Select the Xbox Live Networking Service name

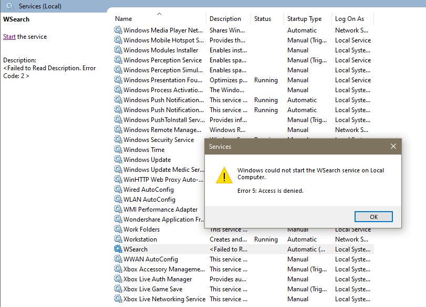164,299
